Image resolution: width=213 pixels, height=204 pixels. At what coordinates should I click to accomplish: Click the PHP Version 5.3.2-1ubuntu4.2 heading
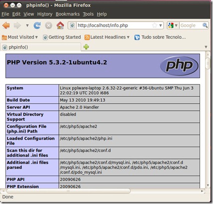[57, 62]
